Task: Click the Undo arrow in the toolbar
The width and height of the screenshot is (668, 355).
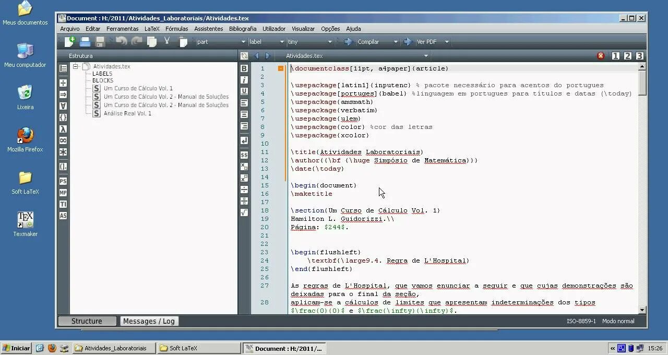Action: 121,41
